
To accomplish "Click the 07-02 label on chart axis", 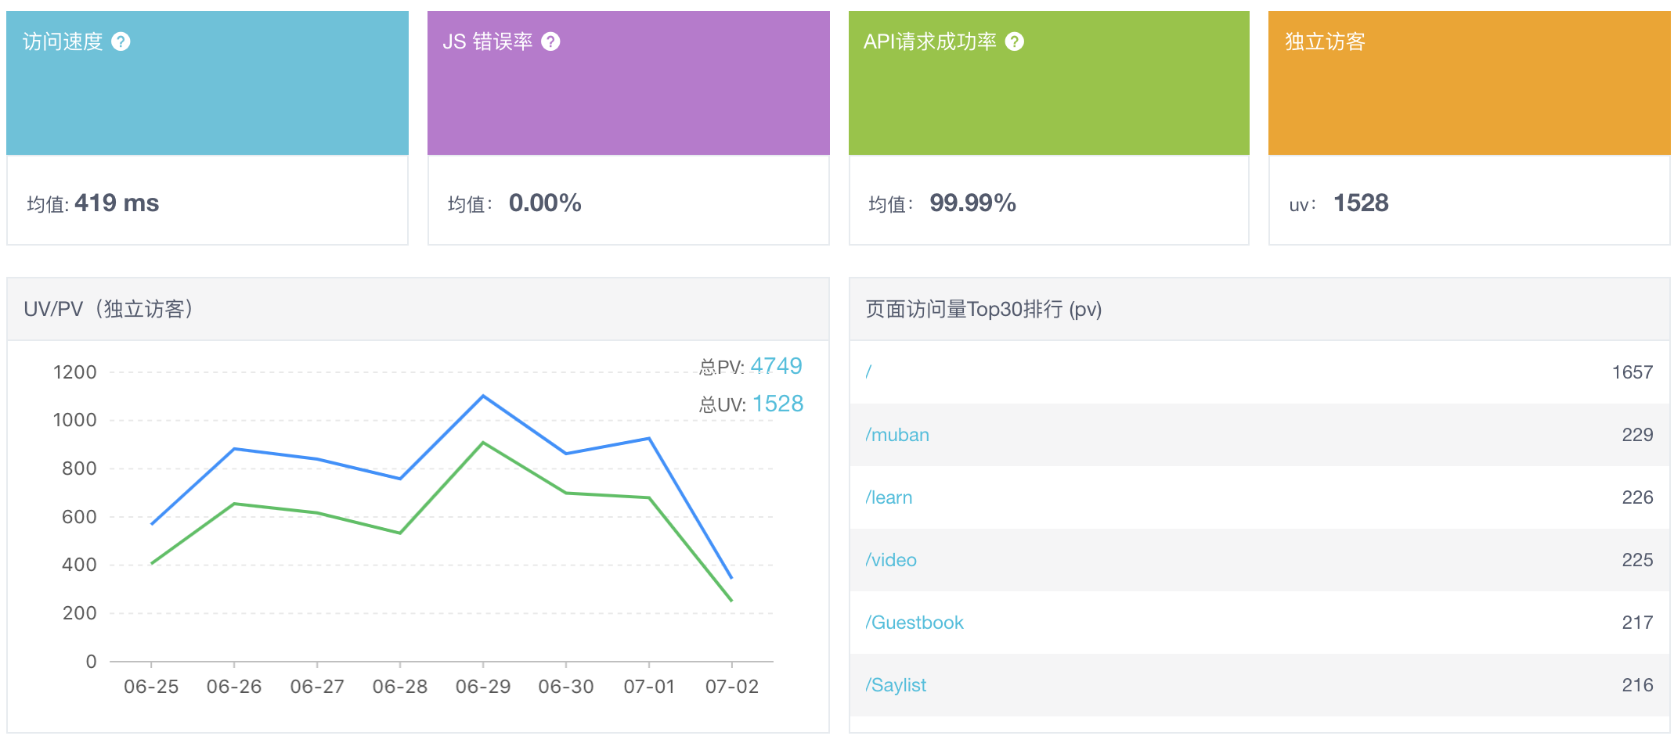I will 731,687.
